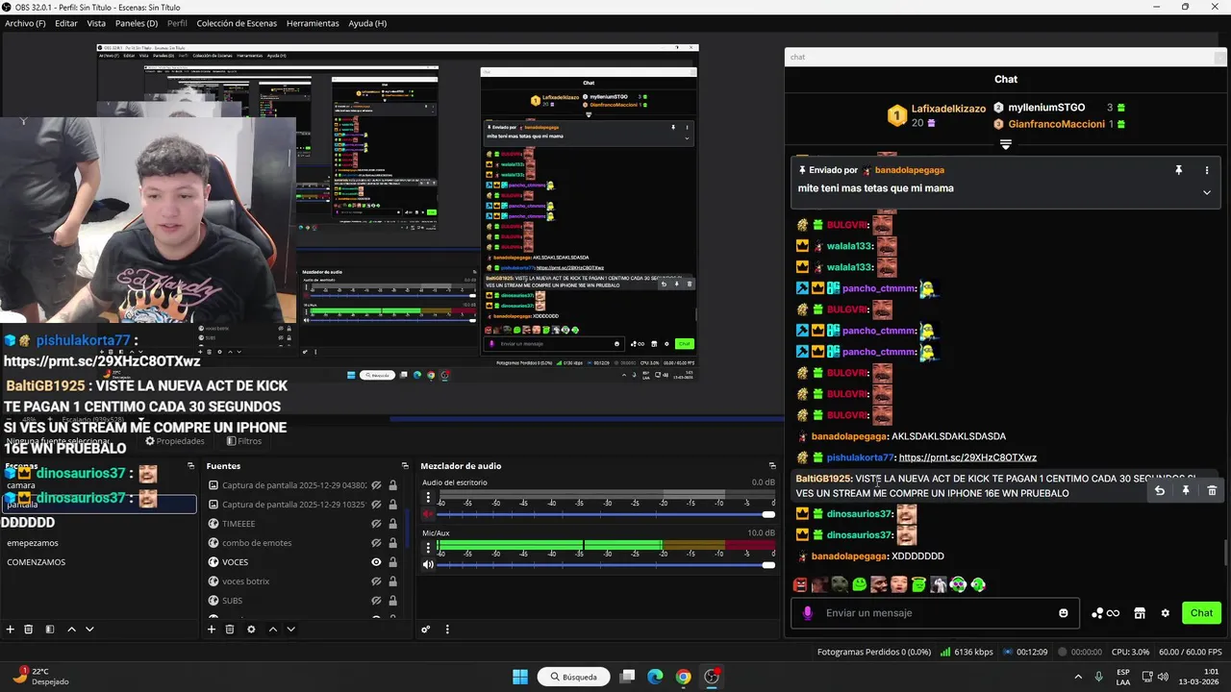This screenshot has width=1231, height=692.
Task: Show the TIMEEEE source
Action: 376,524
